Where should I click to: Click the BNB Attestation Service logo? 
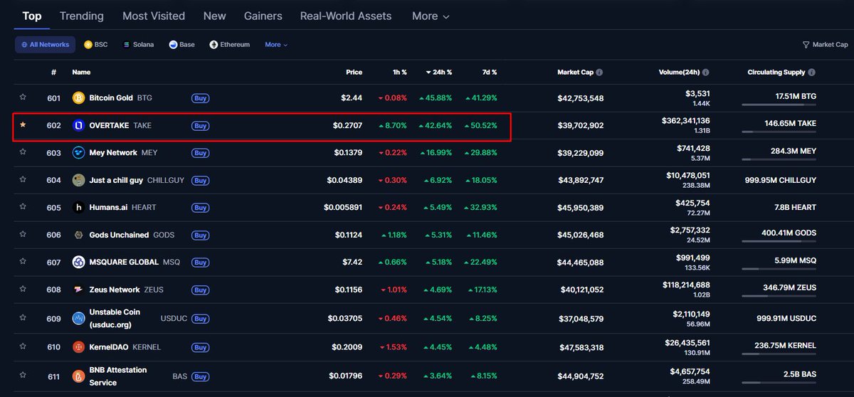[x=78, y=376]
